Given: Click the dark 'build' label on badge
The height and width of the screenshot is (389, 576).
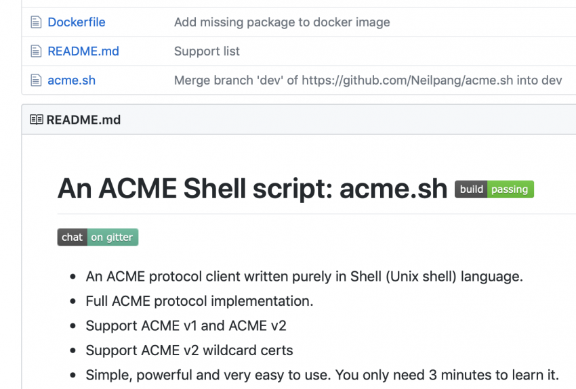Looking at the screenshot, I should click(x=471, y=189).
